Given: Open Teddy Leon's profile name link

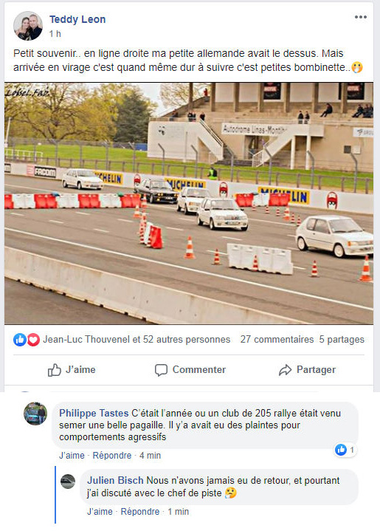Looking at the screenshot, I should [77, 19].
